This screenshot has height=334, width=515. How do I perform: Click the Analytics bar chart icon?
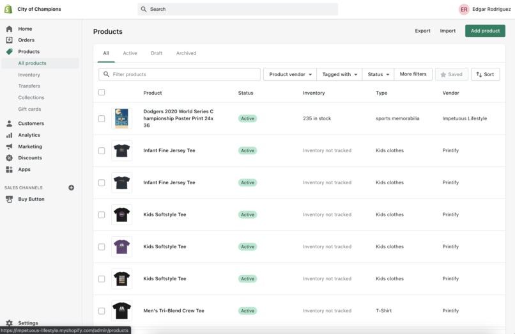point(9,135)
